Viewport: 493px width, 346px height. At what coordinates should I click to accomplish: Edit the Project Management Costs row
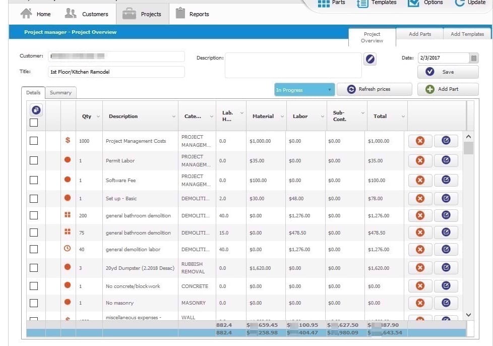coord(446,141)
